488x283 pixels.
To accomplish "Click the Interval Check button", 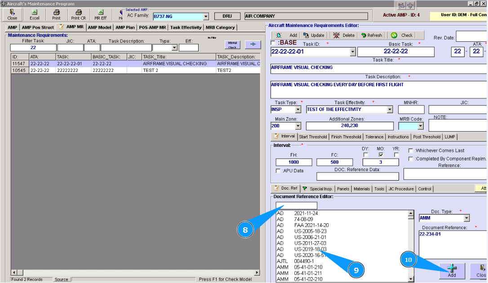I will (232, 44).
